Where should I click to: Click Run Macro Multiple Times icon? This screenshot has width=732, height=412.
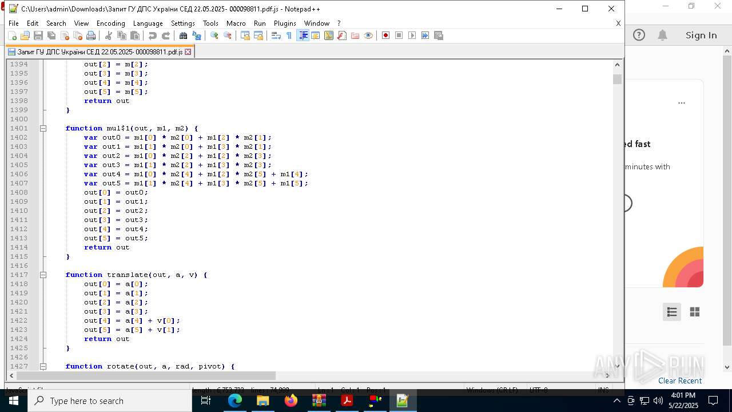tap(425, 35)
